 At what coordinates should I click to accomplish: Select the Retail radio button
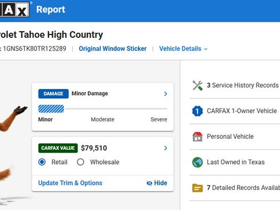click(x=42, y=162)
